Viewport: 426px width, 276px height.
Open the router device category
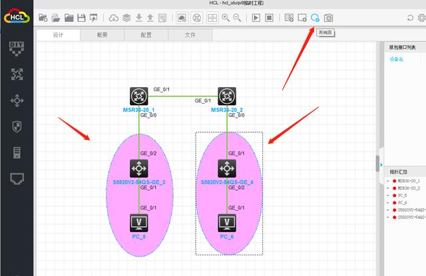point(17,74)
